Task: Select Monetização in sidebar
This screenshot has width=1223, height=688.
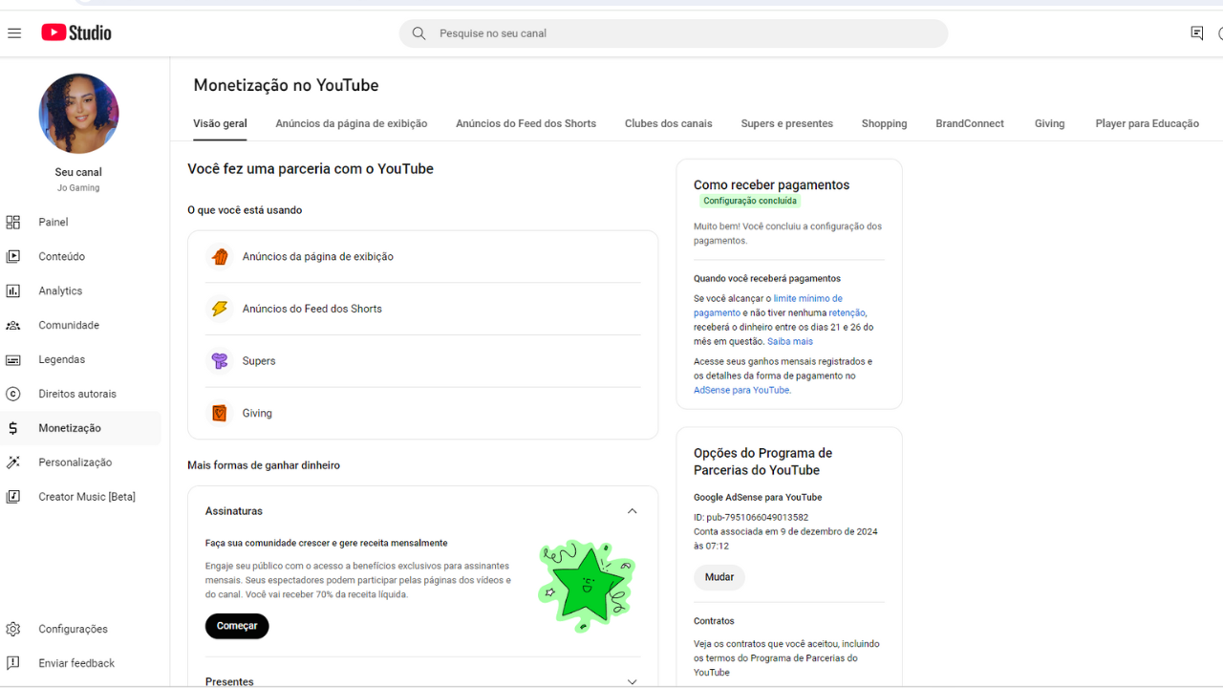Action: 80,429
